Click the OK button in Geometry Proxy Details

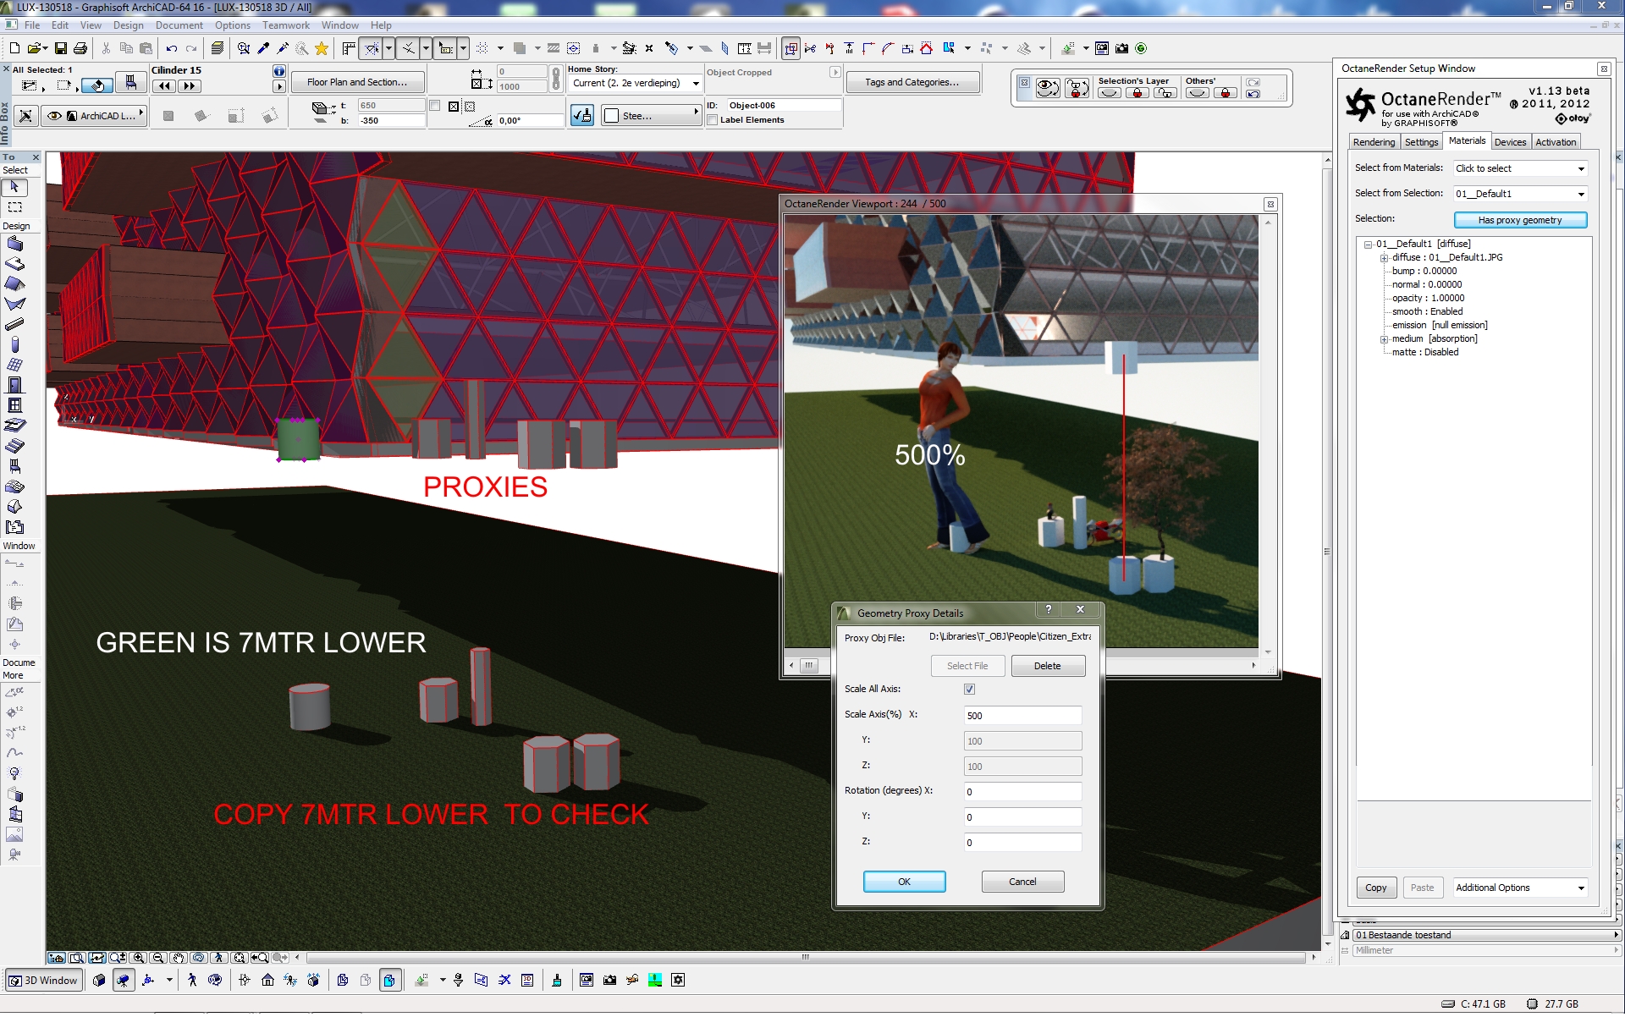tap(904, 882)
